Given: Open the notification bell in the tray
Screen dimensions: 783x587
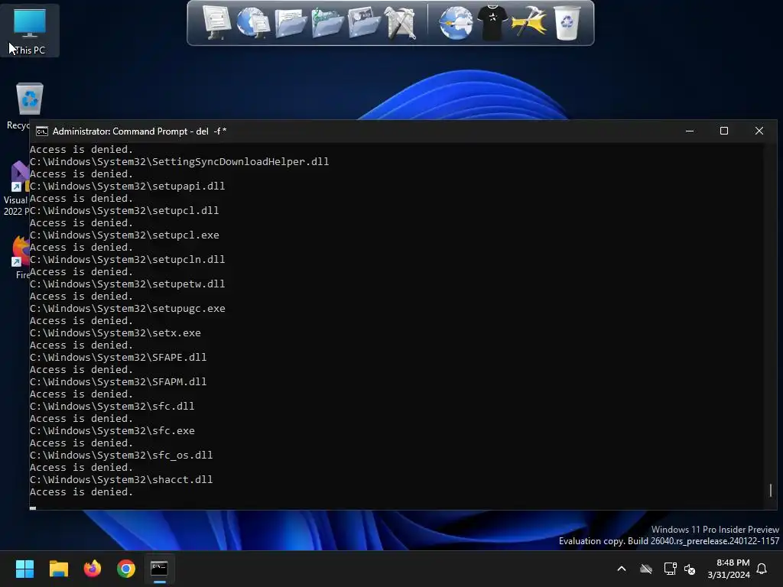Looking at the screenshot, I should [x=762, y=569].
